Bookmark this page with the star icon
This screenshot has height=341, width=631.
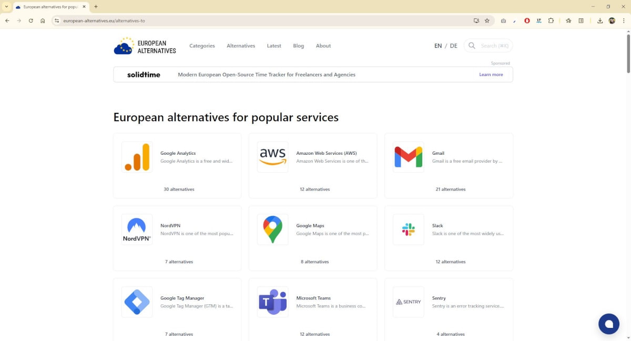(x=487, y=20)
